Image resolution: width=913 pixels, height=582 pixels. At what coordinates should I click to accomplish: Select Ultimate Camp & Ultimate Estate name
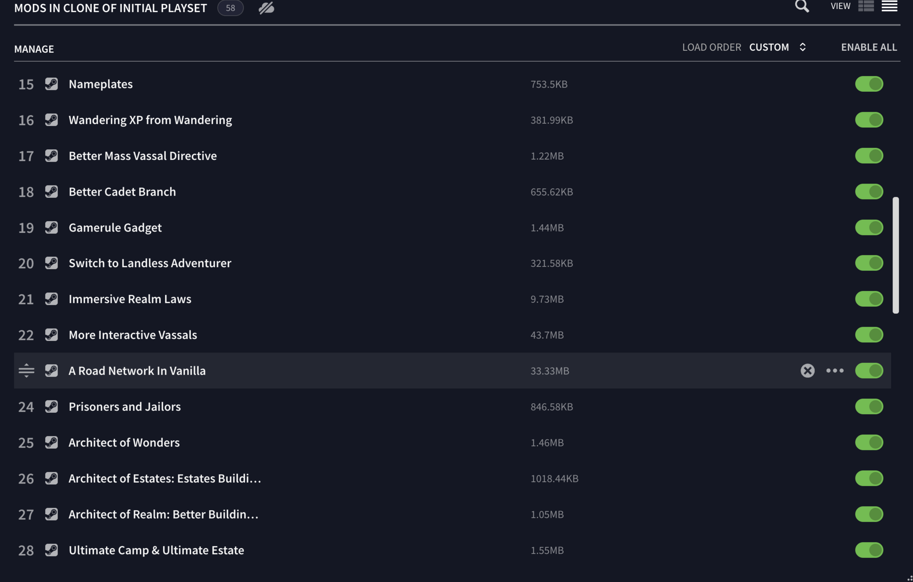click(x=156, y=550)
